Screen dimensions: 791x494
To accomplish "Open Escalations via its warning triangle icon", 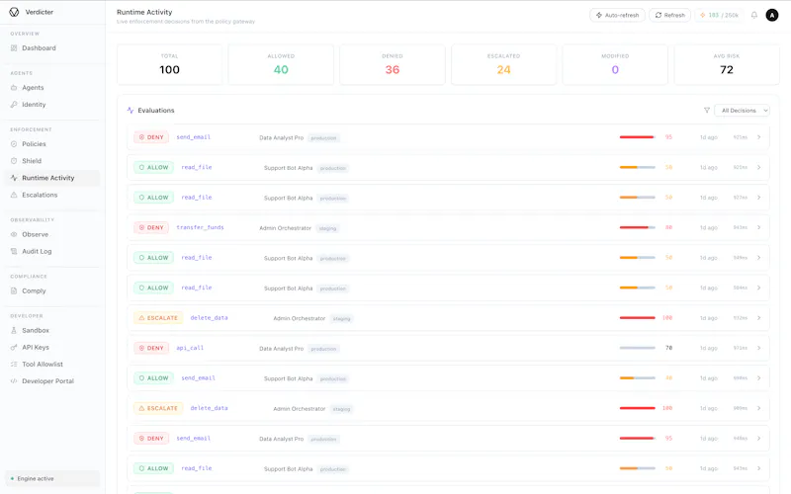I will pyautogui.click(x=14, y=195).
